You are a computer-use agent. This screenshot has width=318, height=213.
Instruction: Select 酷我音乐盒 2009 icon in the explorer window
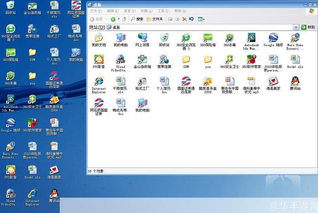point(207,81)
